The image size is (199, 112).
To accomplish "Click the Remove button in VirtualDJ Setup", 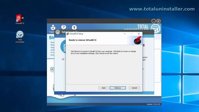I will click(x=118, y=88).
